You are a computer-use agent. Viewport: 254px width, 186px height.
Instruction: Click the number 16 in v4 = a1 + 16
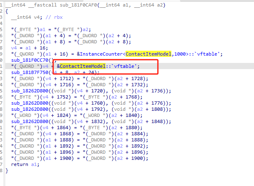[x=43, y=48]
